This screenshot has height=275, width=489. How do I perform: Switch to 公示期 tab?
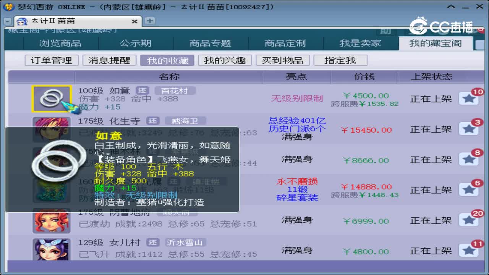136,43
